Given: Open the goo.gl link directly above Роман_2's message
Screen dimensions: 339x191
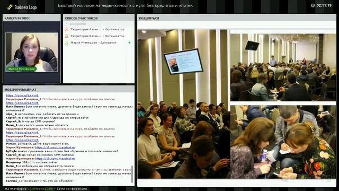Looking at the screenshot, I should click(x=22, y=140).
